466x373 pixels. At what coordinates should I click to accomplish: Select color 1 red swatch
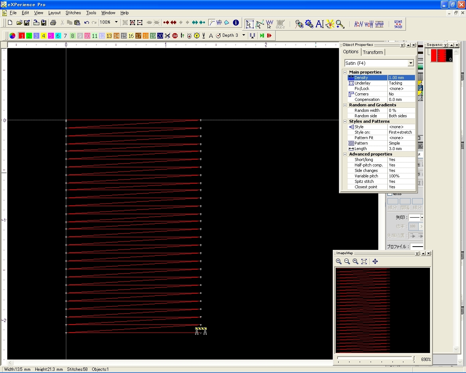click(x=22, y=36)
